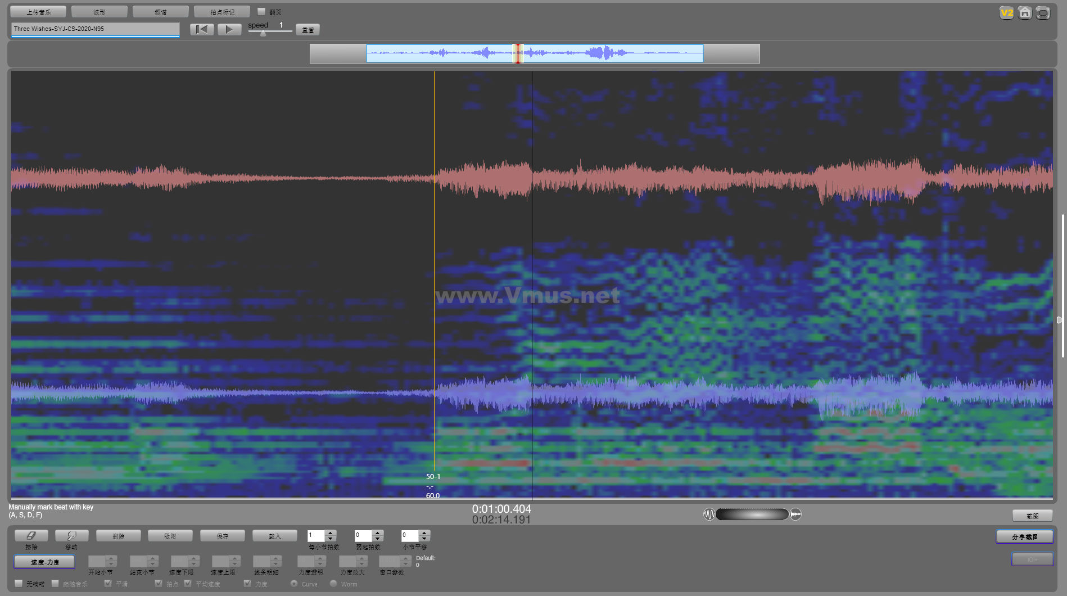The width and height of the screenshot is (1067, 596).
Task: Increase 速度下限 tempo lower limit stepper
Action: pyautogui.click(x=194, y=558)
